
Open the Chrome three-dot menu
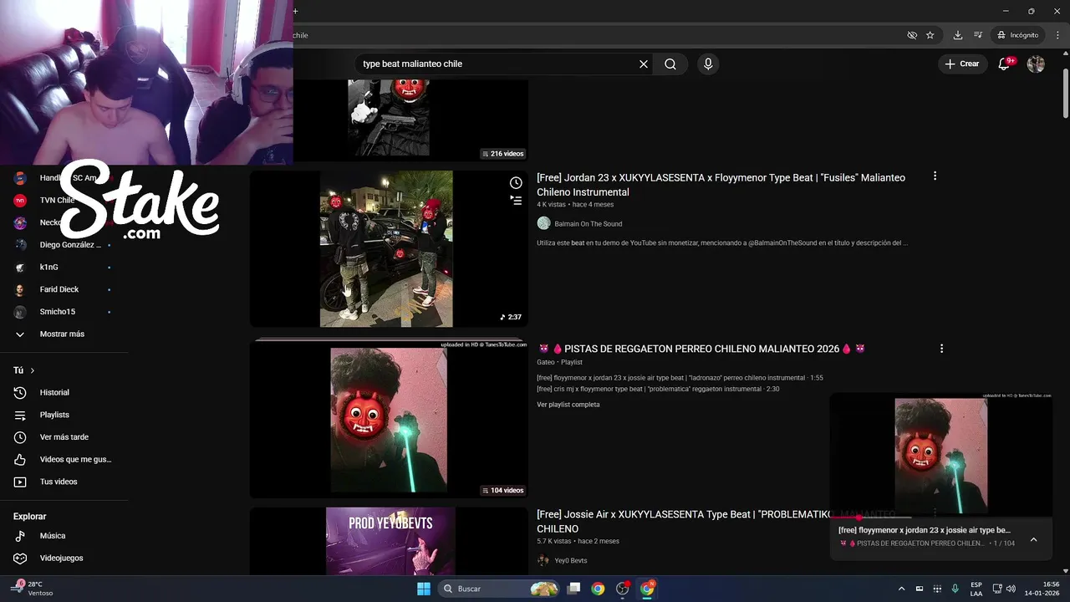click(1057, 35)
